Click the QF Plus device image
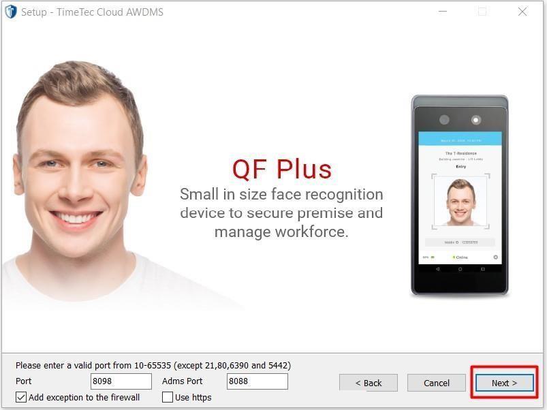 tap(460, 195)
